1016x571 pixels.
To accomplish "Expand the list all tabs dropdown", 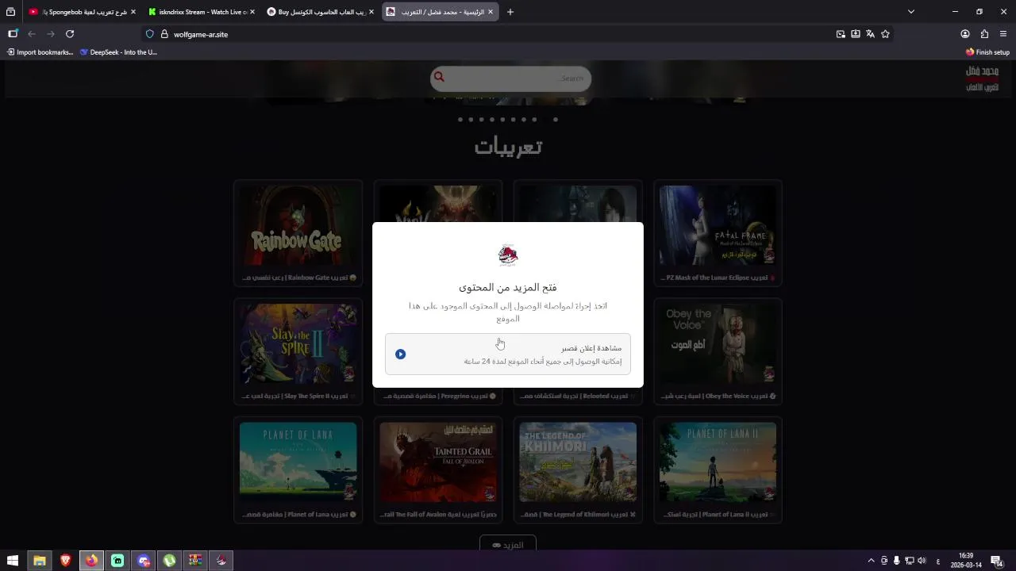I will [x=911, y=12].
